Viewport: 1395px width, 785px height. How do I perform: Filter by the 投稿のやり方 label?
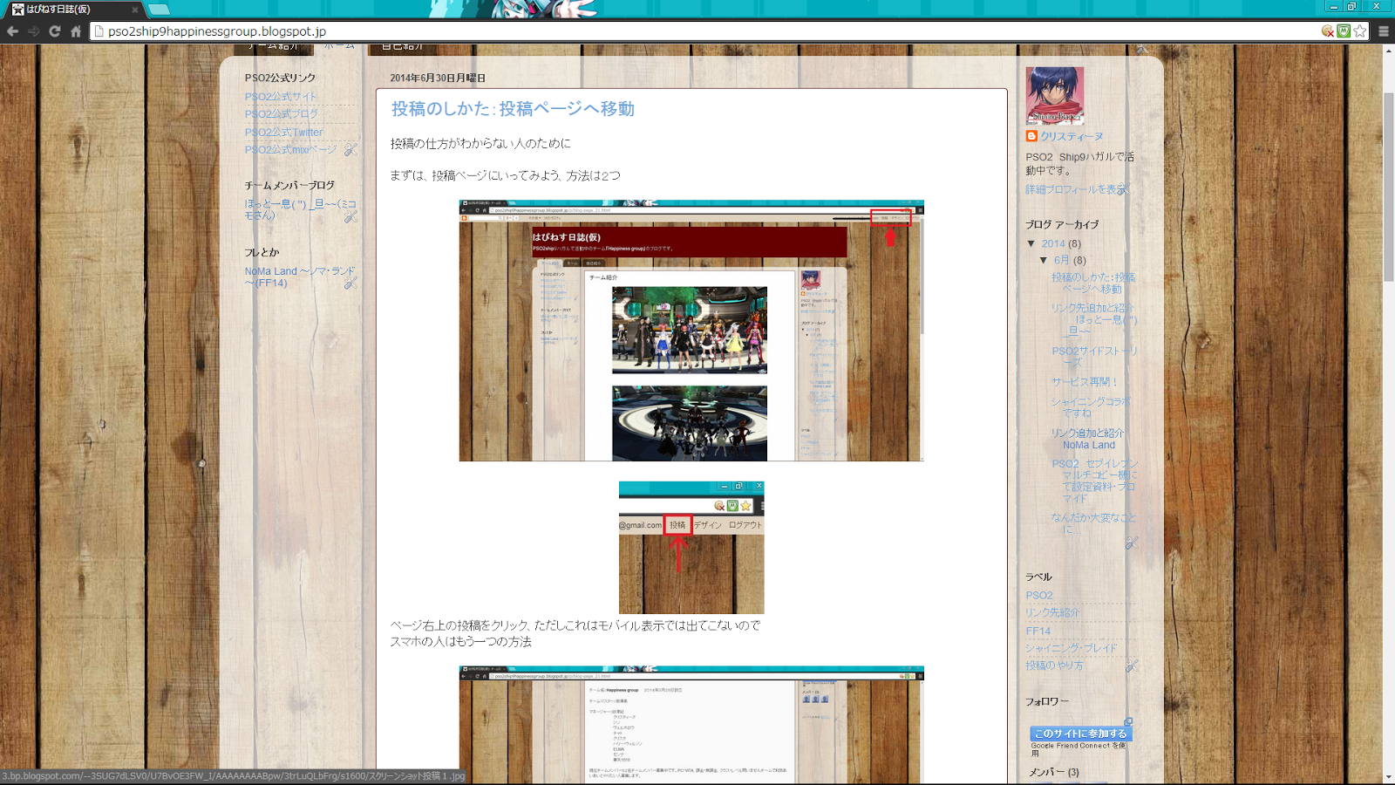point(1055,666)
